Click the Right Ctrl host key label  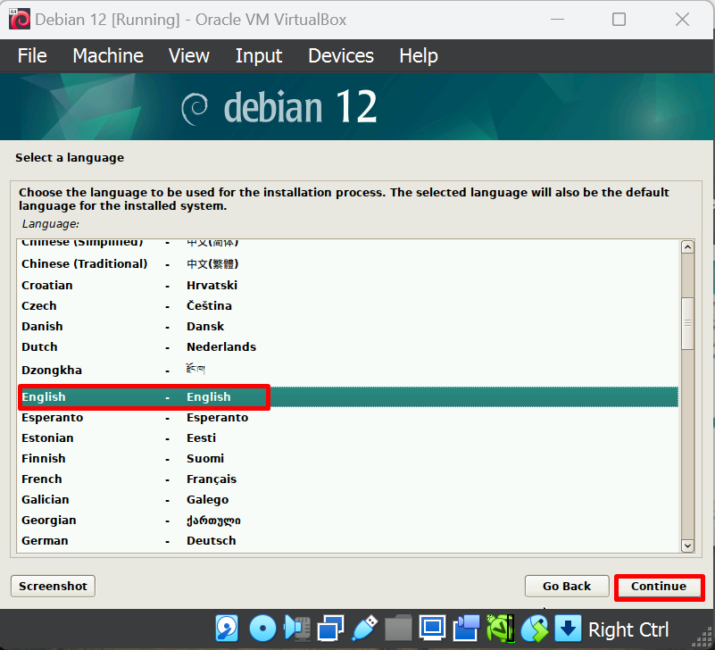click(x=628, y=629)
